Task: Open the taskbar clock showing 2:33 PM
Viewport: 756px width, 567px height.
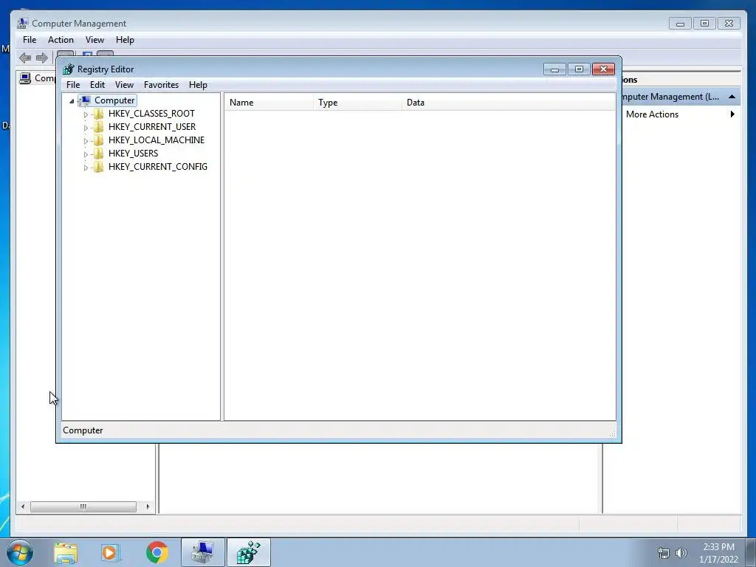Action: click(x=718, y=553)
